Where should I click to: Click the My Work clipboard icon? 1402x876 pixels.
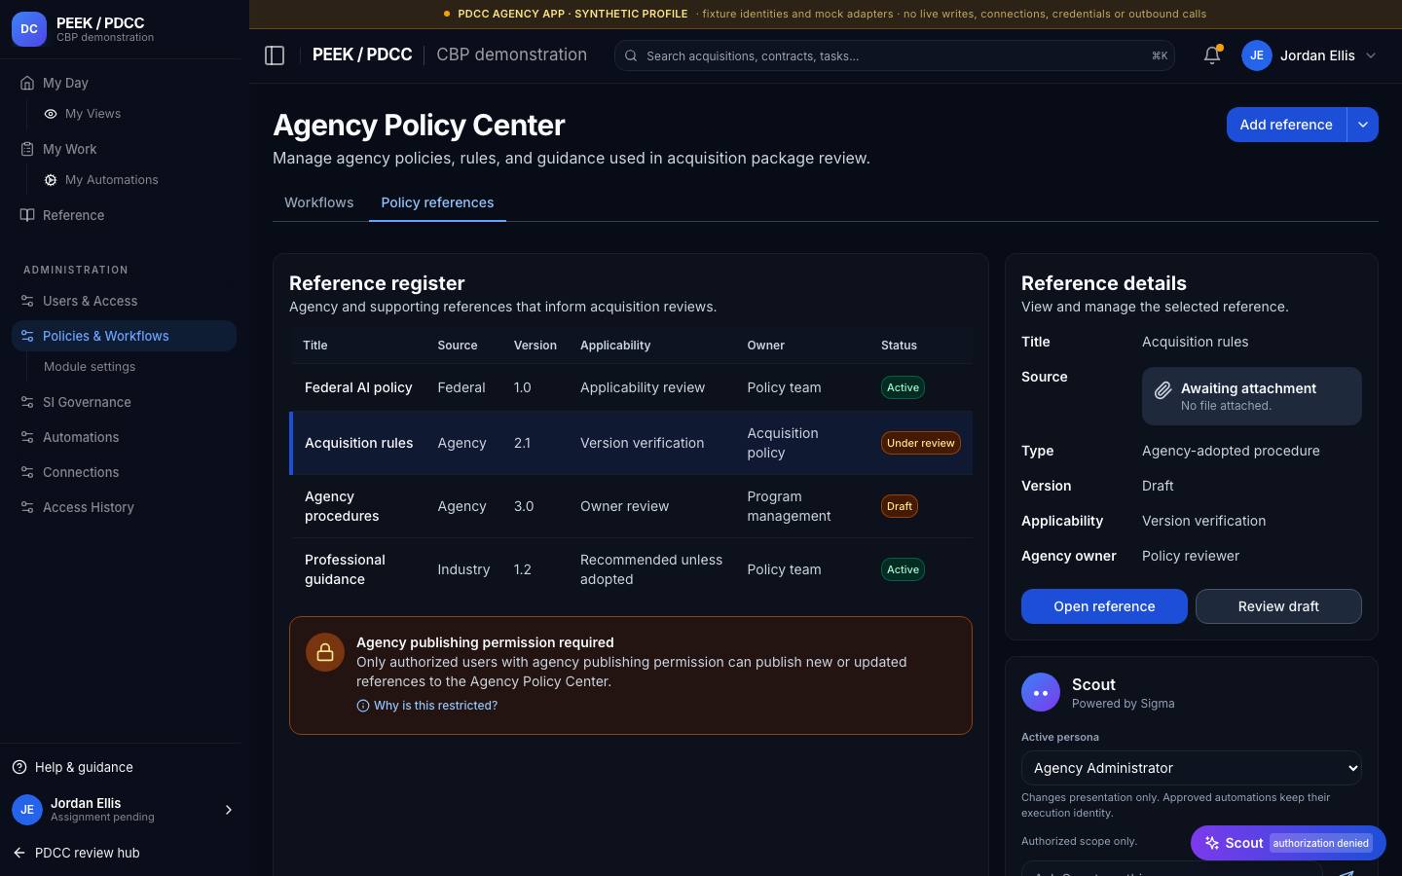point(27,149)
